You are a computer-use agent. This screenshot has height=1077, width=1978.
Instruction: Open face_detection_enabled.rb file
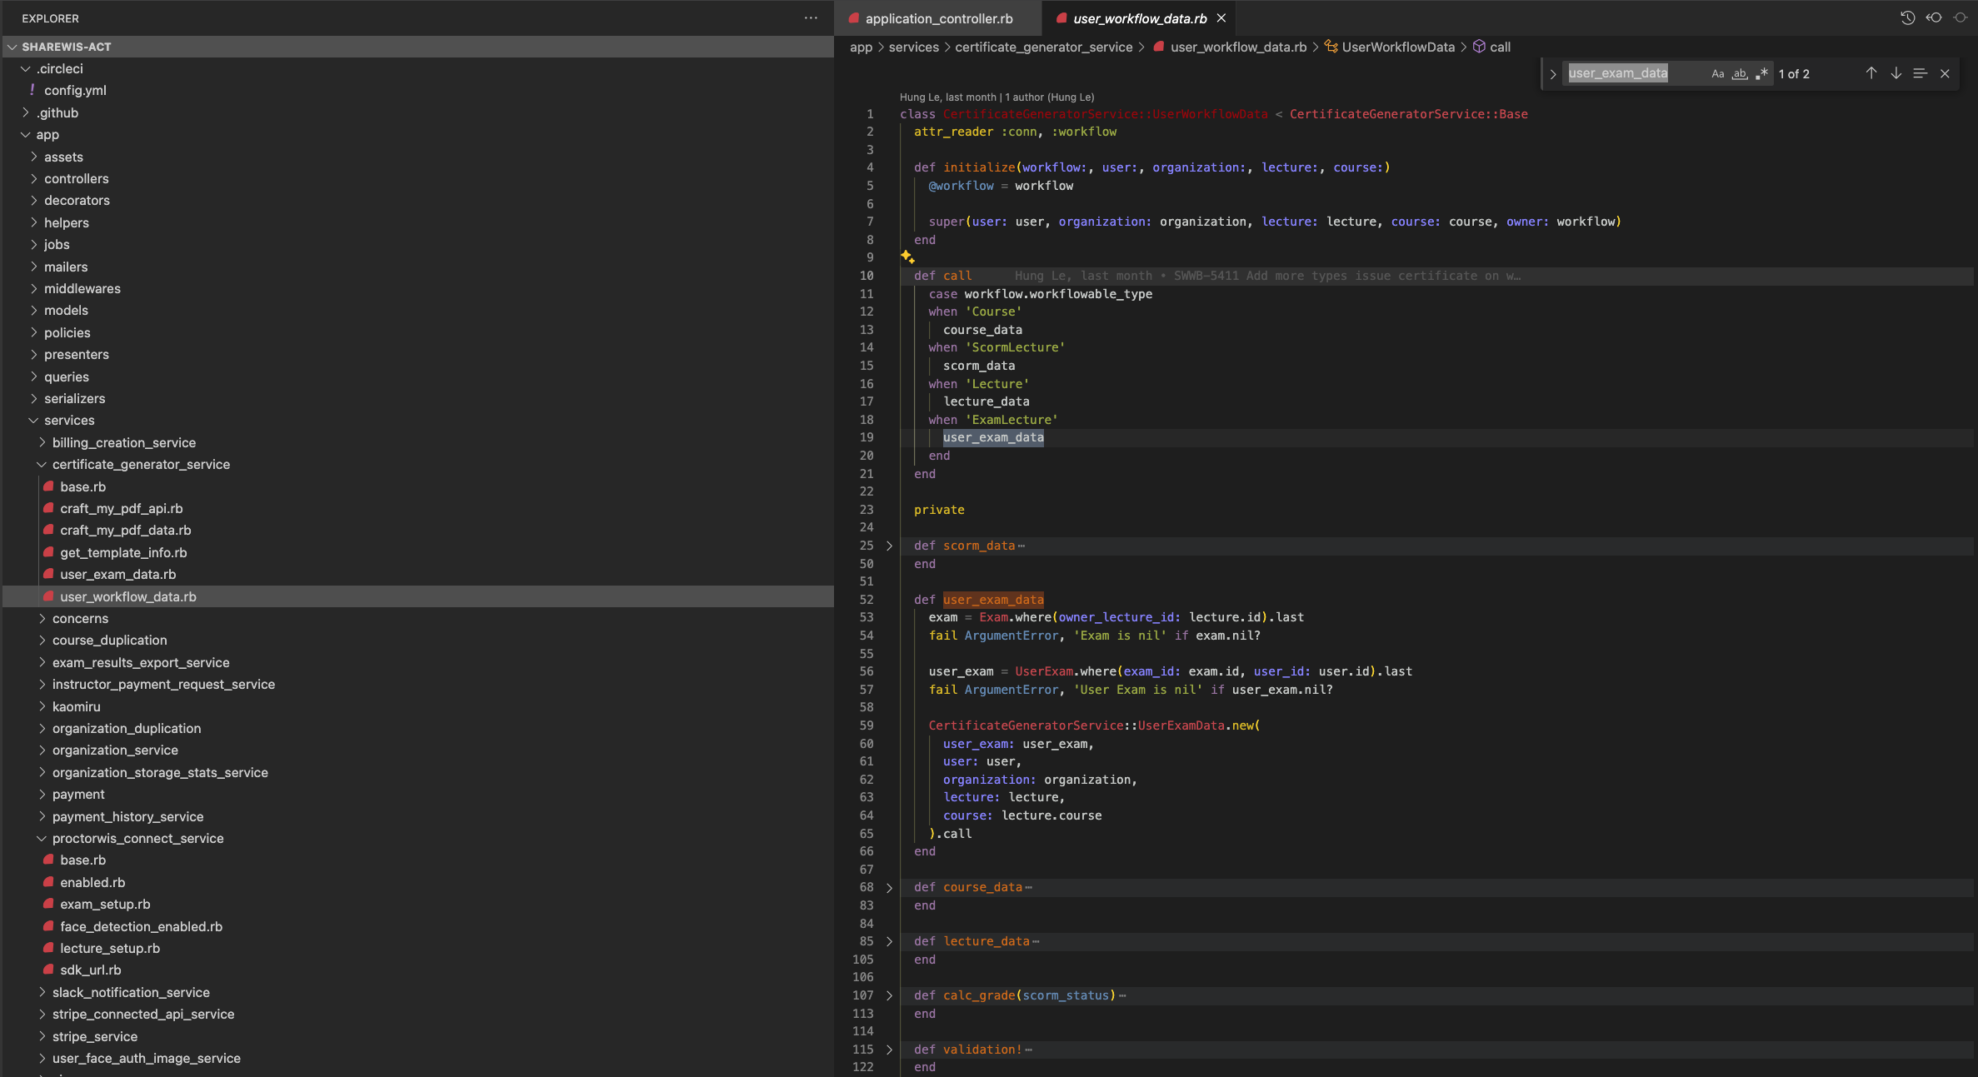coord(418,926)
